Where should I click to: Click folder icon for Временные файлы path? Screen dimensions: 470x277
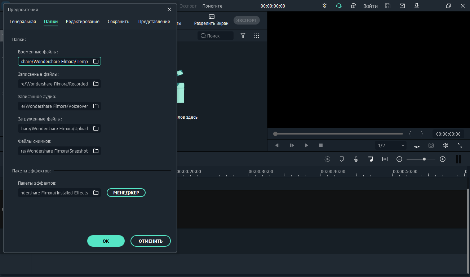[96, 61]
